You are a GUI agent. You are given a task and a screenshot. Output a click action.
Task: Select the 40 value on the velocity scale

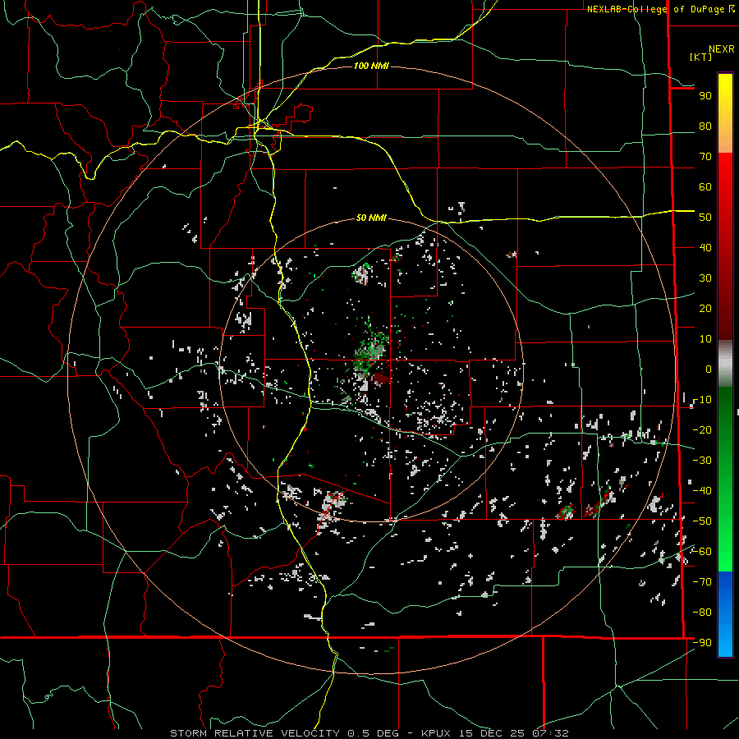[x=705, y=248]
